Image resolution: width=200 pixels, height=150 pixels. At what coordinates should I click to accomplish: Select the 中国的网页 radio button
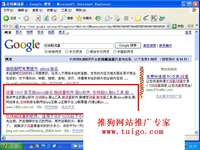115,52
